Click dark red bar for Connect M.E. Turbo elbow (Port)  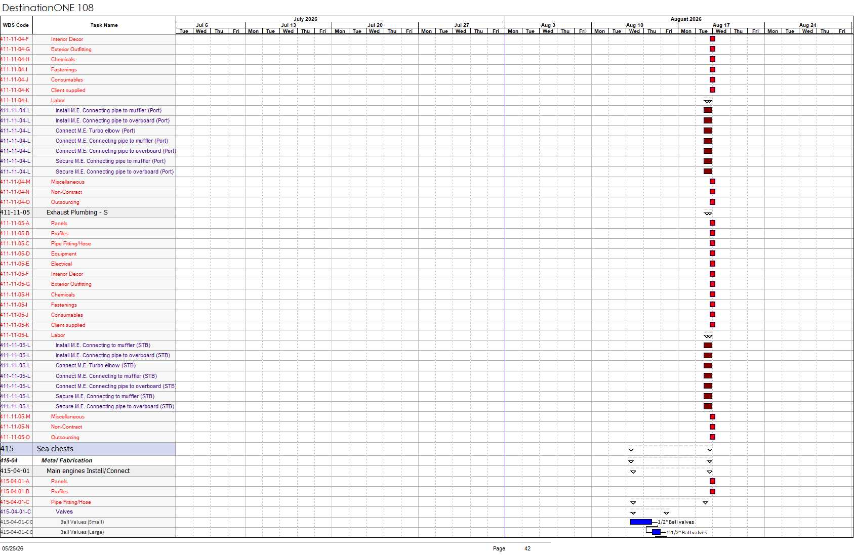coord(708,131)
